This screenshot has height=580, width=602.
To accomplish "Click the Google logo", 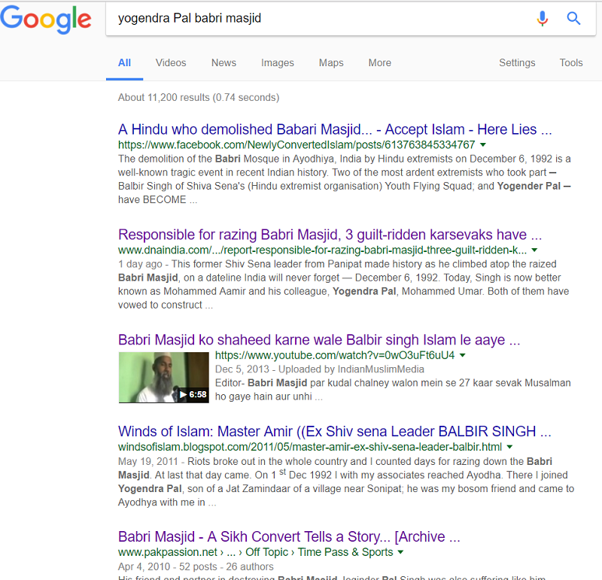I will point(46,20).
